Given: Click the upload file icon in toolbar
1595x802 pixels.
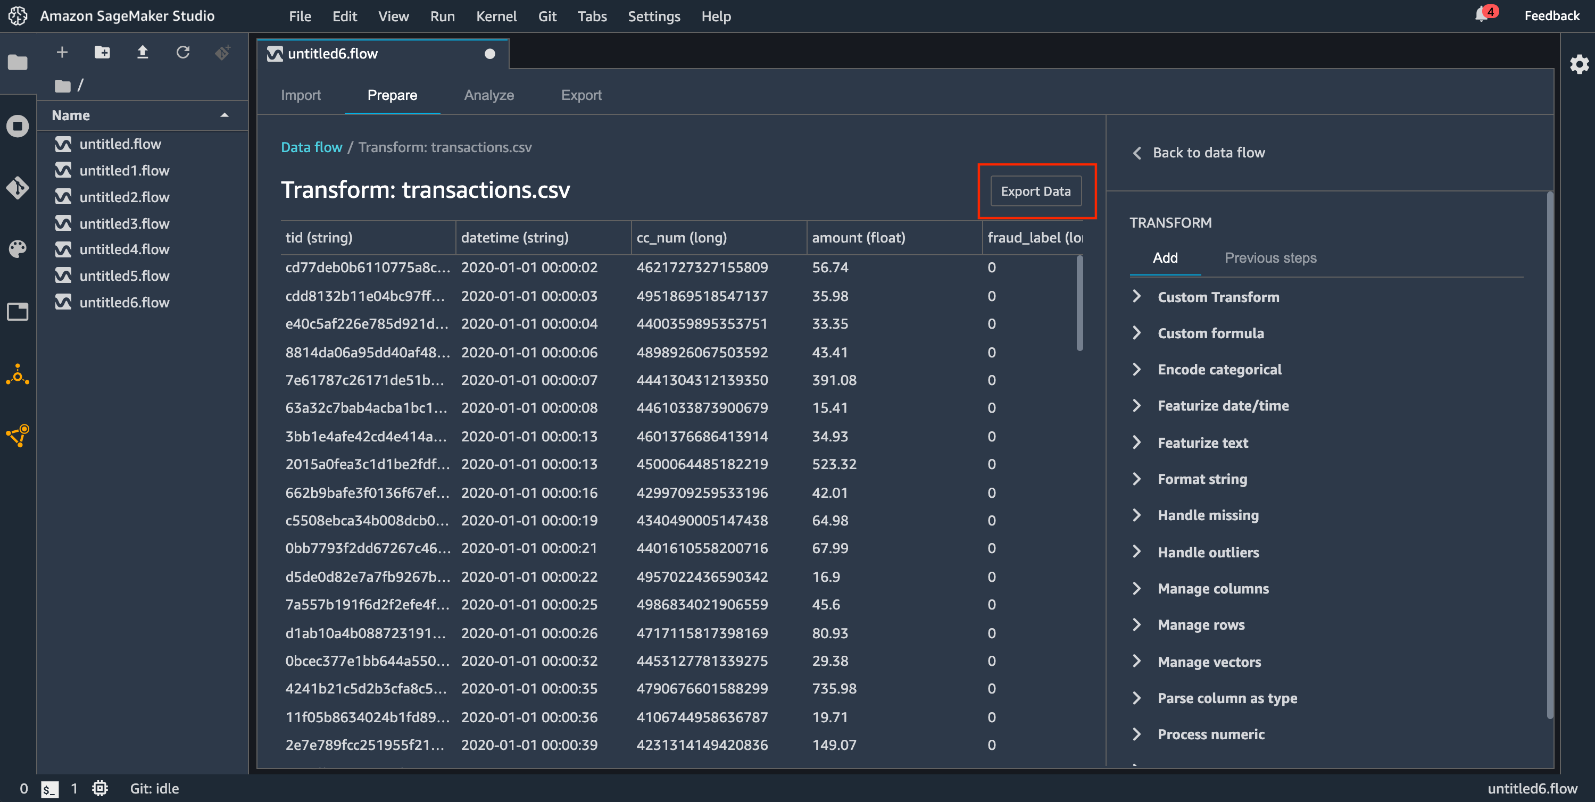Looking at the screenshot, I should click(x=142, y=52).
